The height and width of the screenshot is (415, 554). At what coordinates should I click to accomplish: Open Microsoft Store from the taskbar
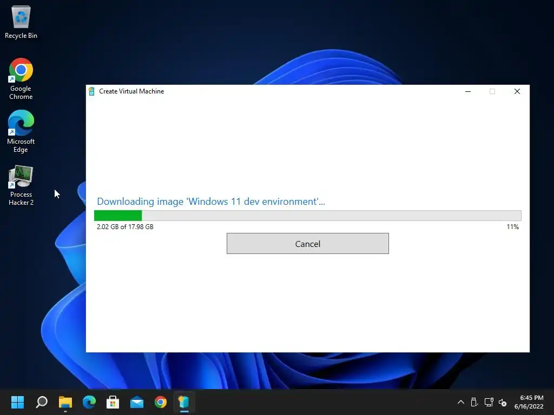tap(113, 402)
